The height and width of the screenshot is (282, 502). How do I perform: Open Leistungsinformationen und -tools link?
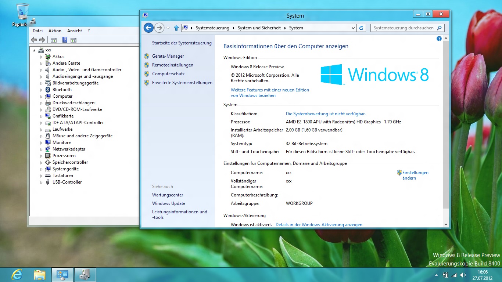[180, 214]
